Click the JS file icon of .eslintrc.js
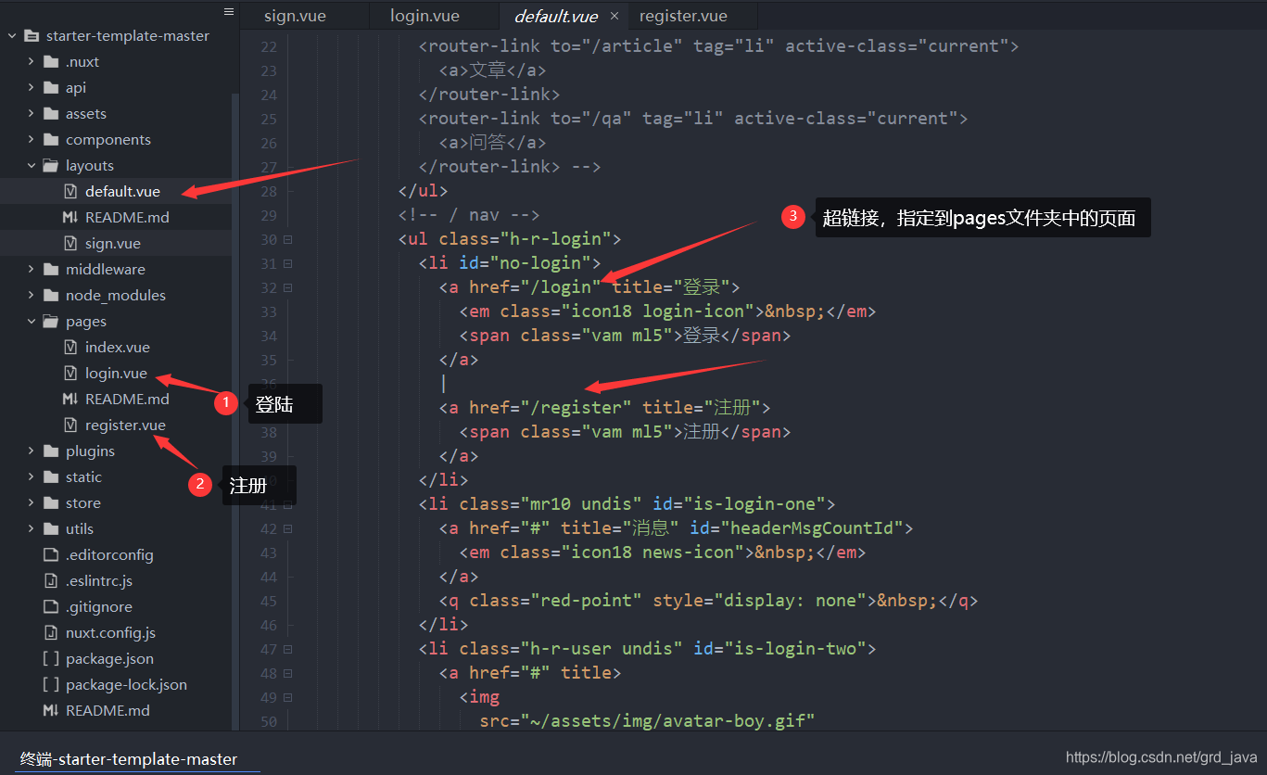Image resolution: width=1267 pixels, height=775 pixels. click(x=51, y=581)
